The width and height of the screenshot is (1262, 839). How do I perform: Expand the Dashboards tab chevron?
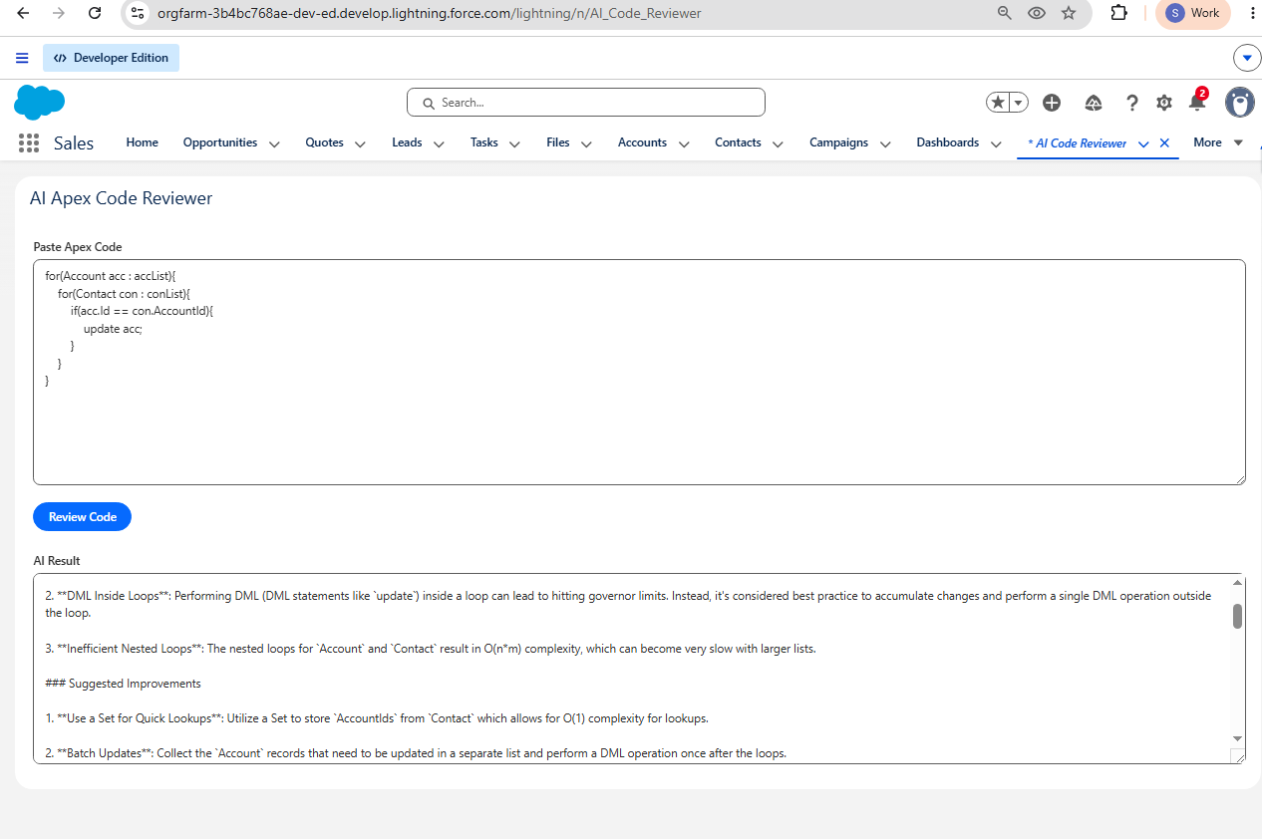tap(996, 143)
